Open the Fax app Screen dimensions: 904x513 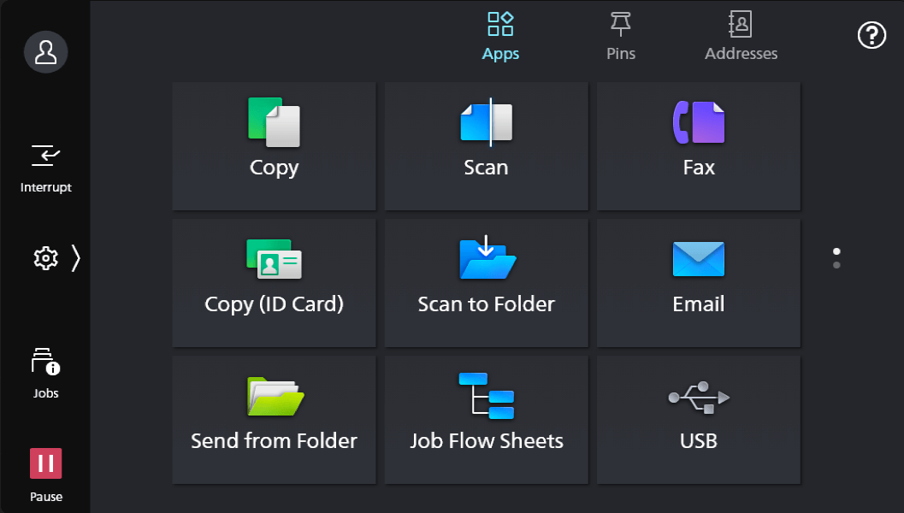[698, 145]
